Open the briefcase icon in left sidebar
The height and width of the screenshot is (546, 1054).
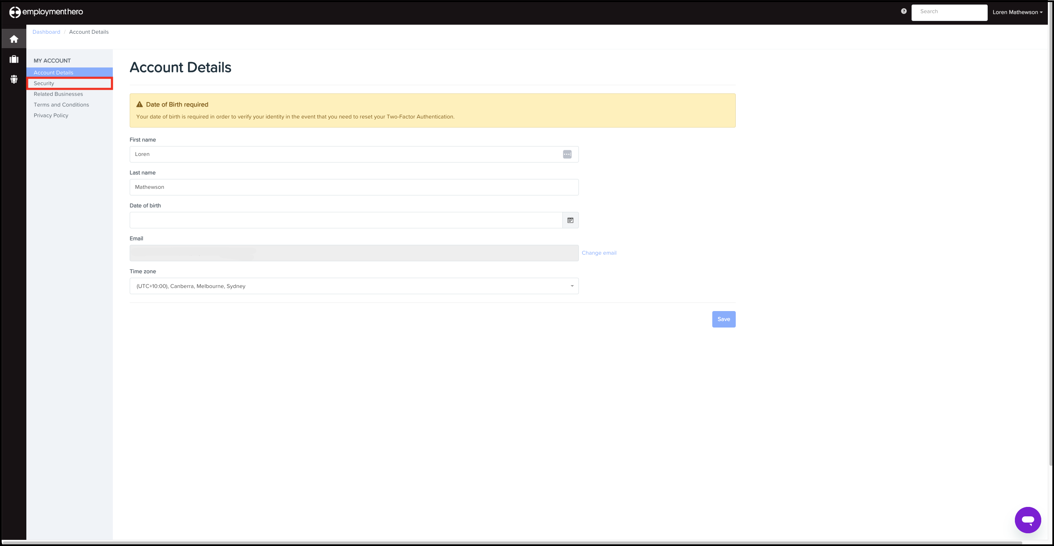[x=14, y=59]
